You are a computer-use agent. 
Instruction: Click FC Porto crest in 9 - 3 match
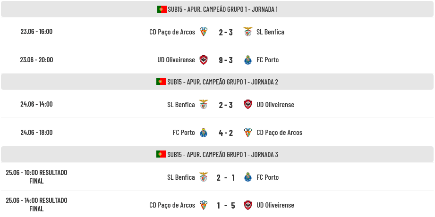[x=248, y=60]
